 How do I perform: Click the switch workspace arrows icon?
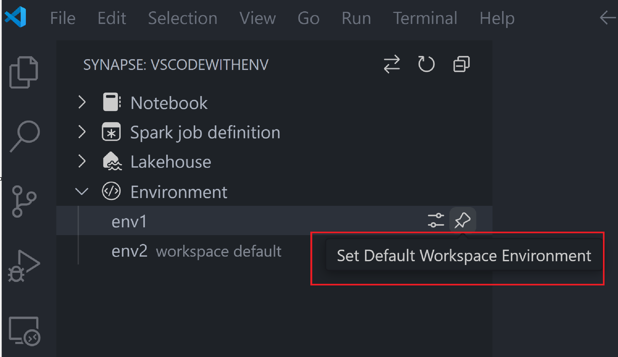tap(392, 64)
